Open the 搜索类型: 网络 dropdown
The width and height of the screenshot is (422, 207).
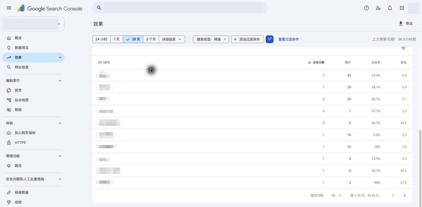click(x=211, y=39)
